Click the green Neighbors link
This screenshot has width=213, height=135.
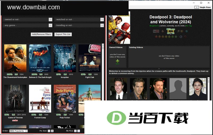pyautogui.click(x=154, y=26)
